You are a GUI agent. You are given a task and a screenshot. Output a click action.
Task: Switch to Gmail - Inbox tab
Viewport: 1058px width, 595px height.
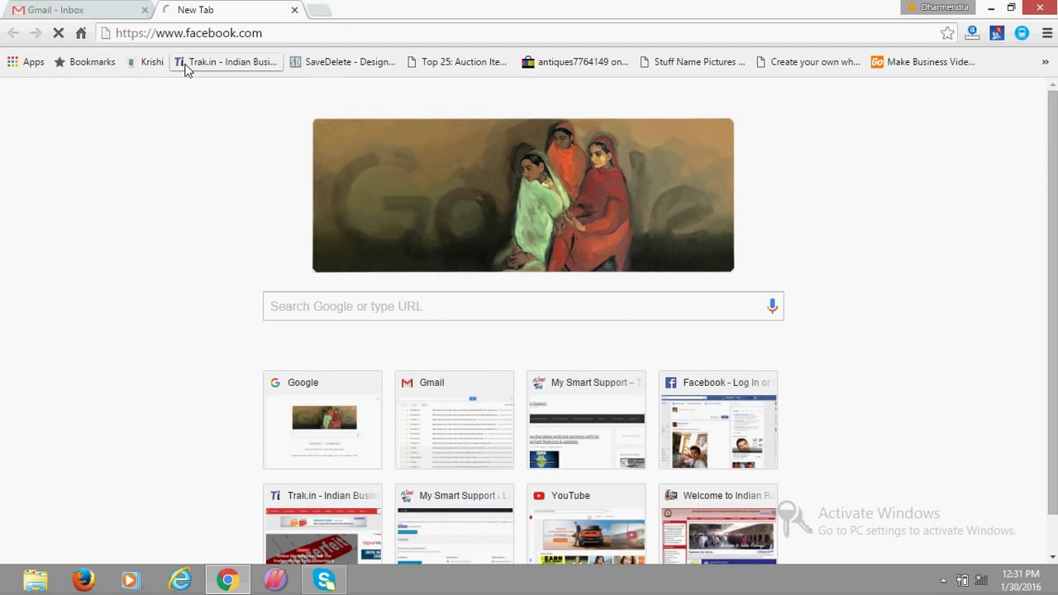click(x=79, y=10)
